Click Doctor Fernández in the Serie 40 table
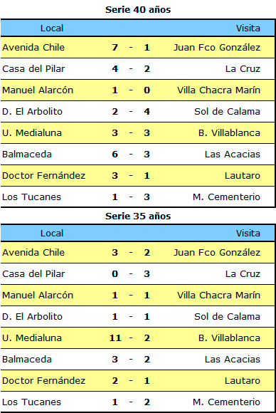Screen dimensions: 276x413 [43, 176]
